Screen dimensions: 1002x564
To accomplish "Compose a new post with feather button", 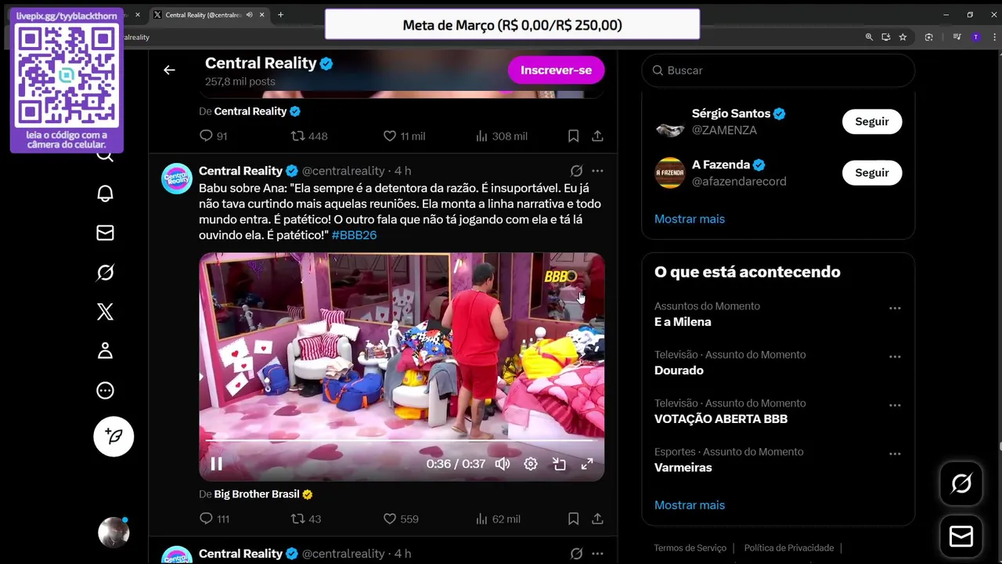I will tap(114, 436).
